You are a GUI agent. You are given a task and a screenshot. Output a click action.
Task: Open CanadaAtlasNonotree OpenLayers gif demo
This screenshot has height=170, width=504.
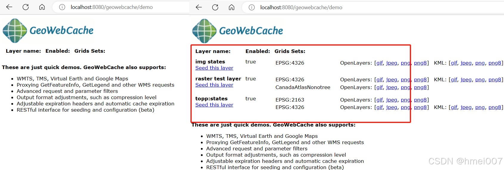tap(379, 87)
